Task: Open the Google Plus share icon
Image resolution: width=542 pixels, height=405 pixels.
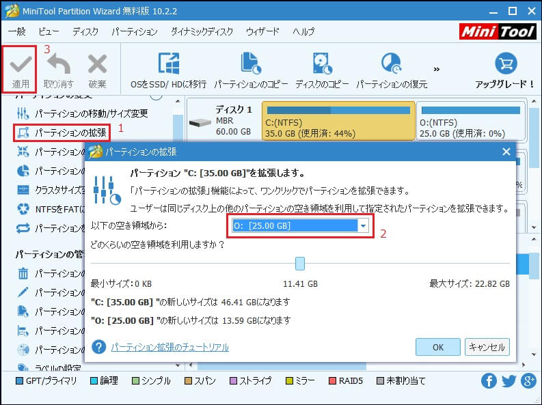Action: 529,381
